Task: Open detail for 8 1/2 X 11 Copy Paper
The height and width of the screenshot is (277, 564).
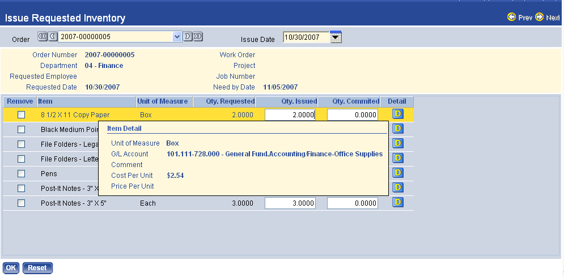Action: click(x=397, y=114)
